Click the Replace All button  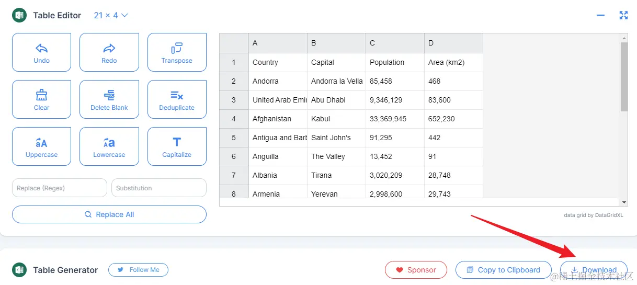click(109, 214)
